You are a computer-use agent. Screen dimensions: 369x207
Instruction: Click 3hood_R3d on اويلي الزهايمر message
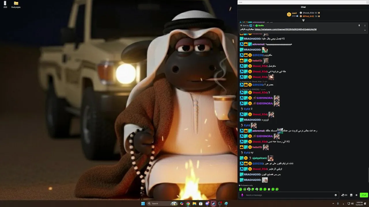(x=260, y=169)
